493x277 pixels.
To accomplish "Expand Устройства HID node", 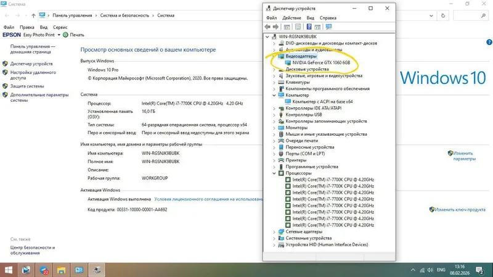I will (274, 245).
